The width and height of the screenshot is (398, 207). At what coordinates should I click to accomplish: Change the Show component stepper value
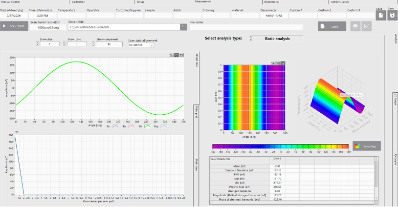pyautogui.click(x=94, y=44)
